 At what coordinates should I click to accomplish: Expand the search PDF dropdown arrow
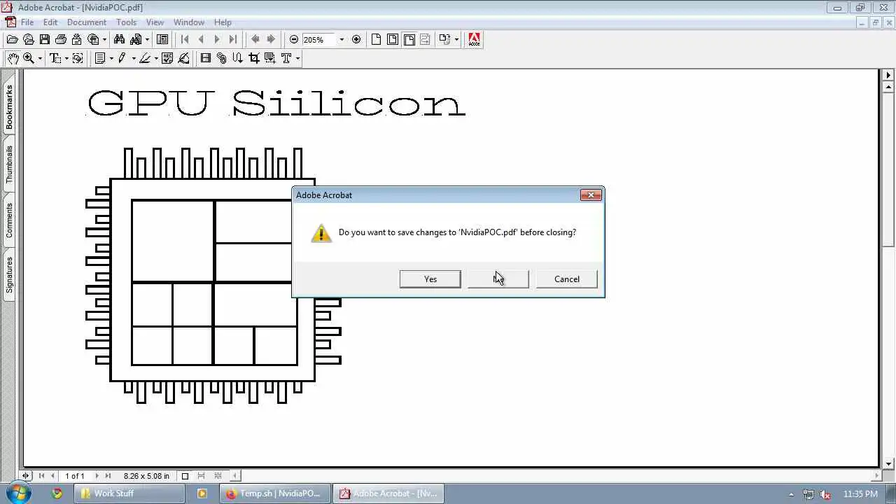(147, 40)
